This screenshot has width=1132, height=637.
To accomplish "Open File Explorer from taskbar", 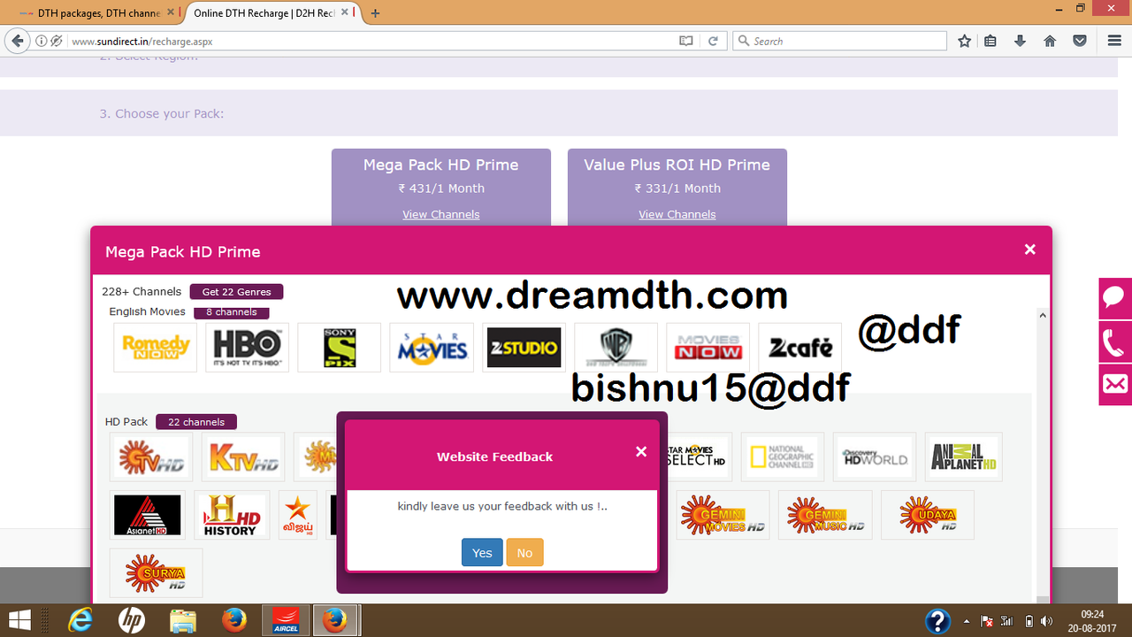I will [x=183, y=620].
